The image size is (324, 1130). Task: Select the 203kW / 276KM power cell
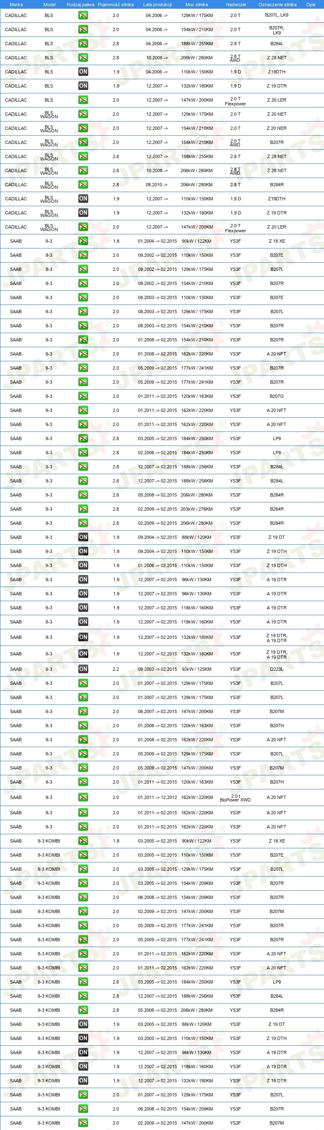point(196,509)
